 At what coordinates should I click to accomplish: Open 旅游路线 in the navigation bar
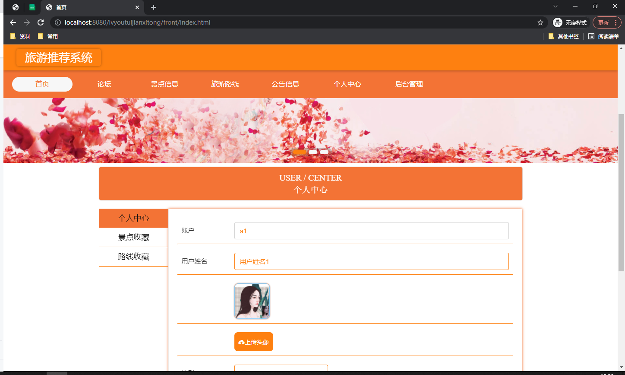(x=225, y=84)
